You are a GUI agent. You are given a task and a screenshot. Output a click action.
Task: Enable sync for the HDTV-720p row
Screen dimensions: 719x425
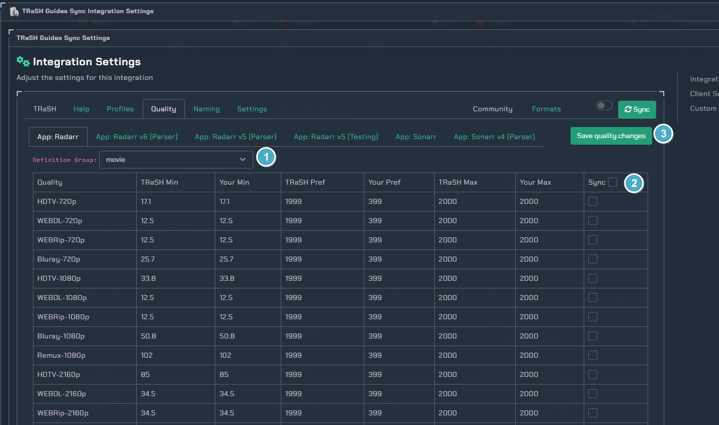pos(593,201)
